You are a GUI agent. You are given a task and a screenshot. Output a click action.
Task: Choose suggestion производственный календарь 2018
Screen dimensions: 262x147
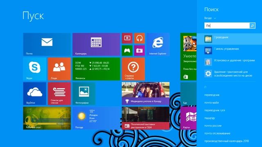(226, 141)
